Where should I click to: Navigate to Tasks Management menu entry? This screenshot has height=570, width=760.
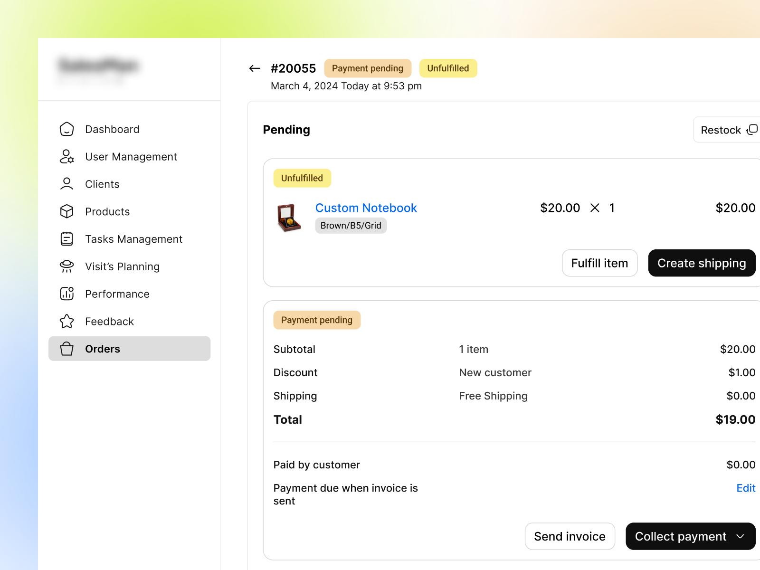pyautogui.click(x=133, y=239)
